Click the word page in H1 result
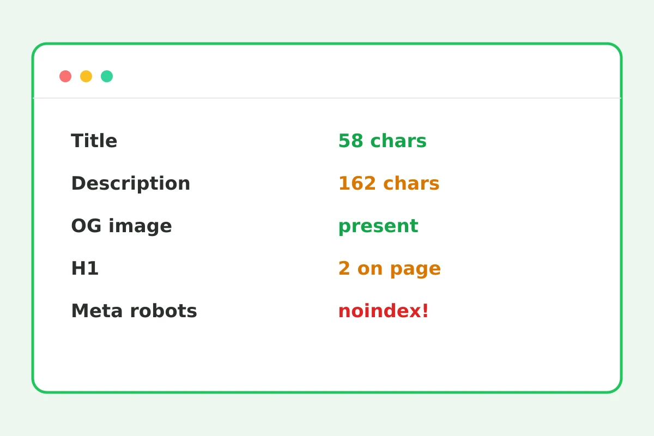Image resolution: width=654 pixels, height=436 pixels. 415,270
